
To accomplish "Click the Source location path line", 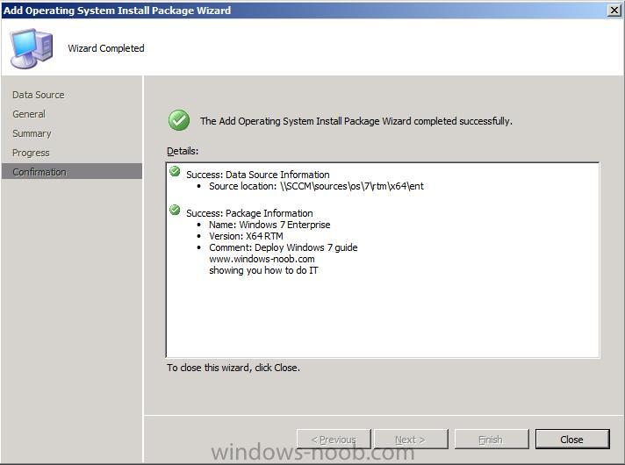I will tap(316, 186).
